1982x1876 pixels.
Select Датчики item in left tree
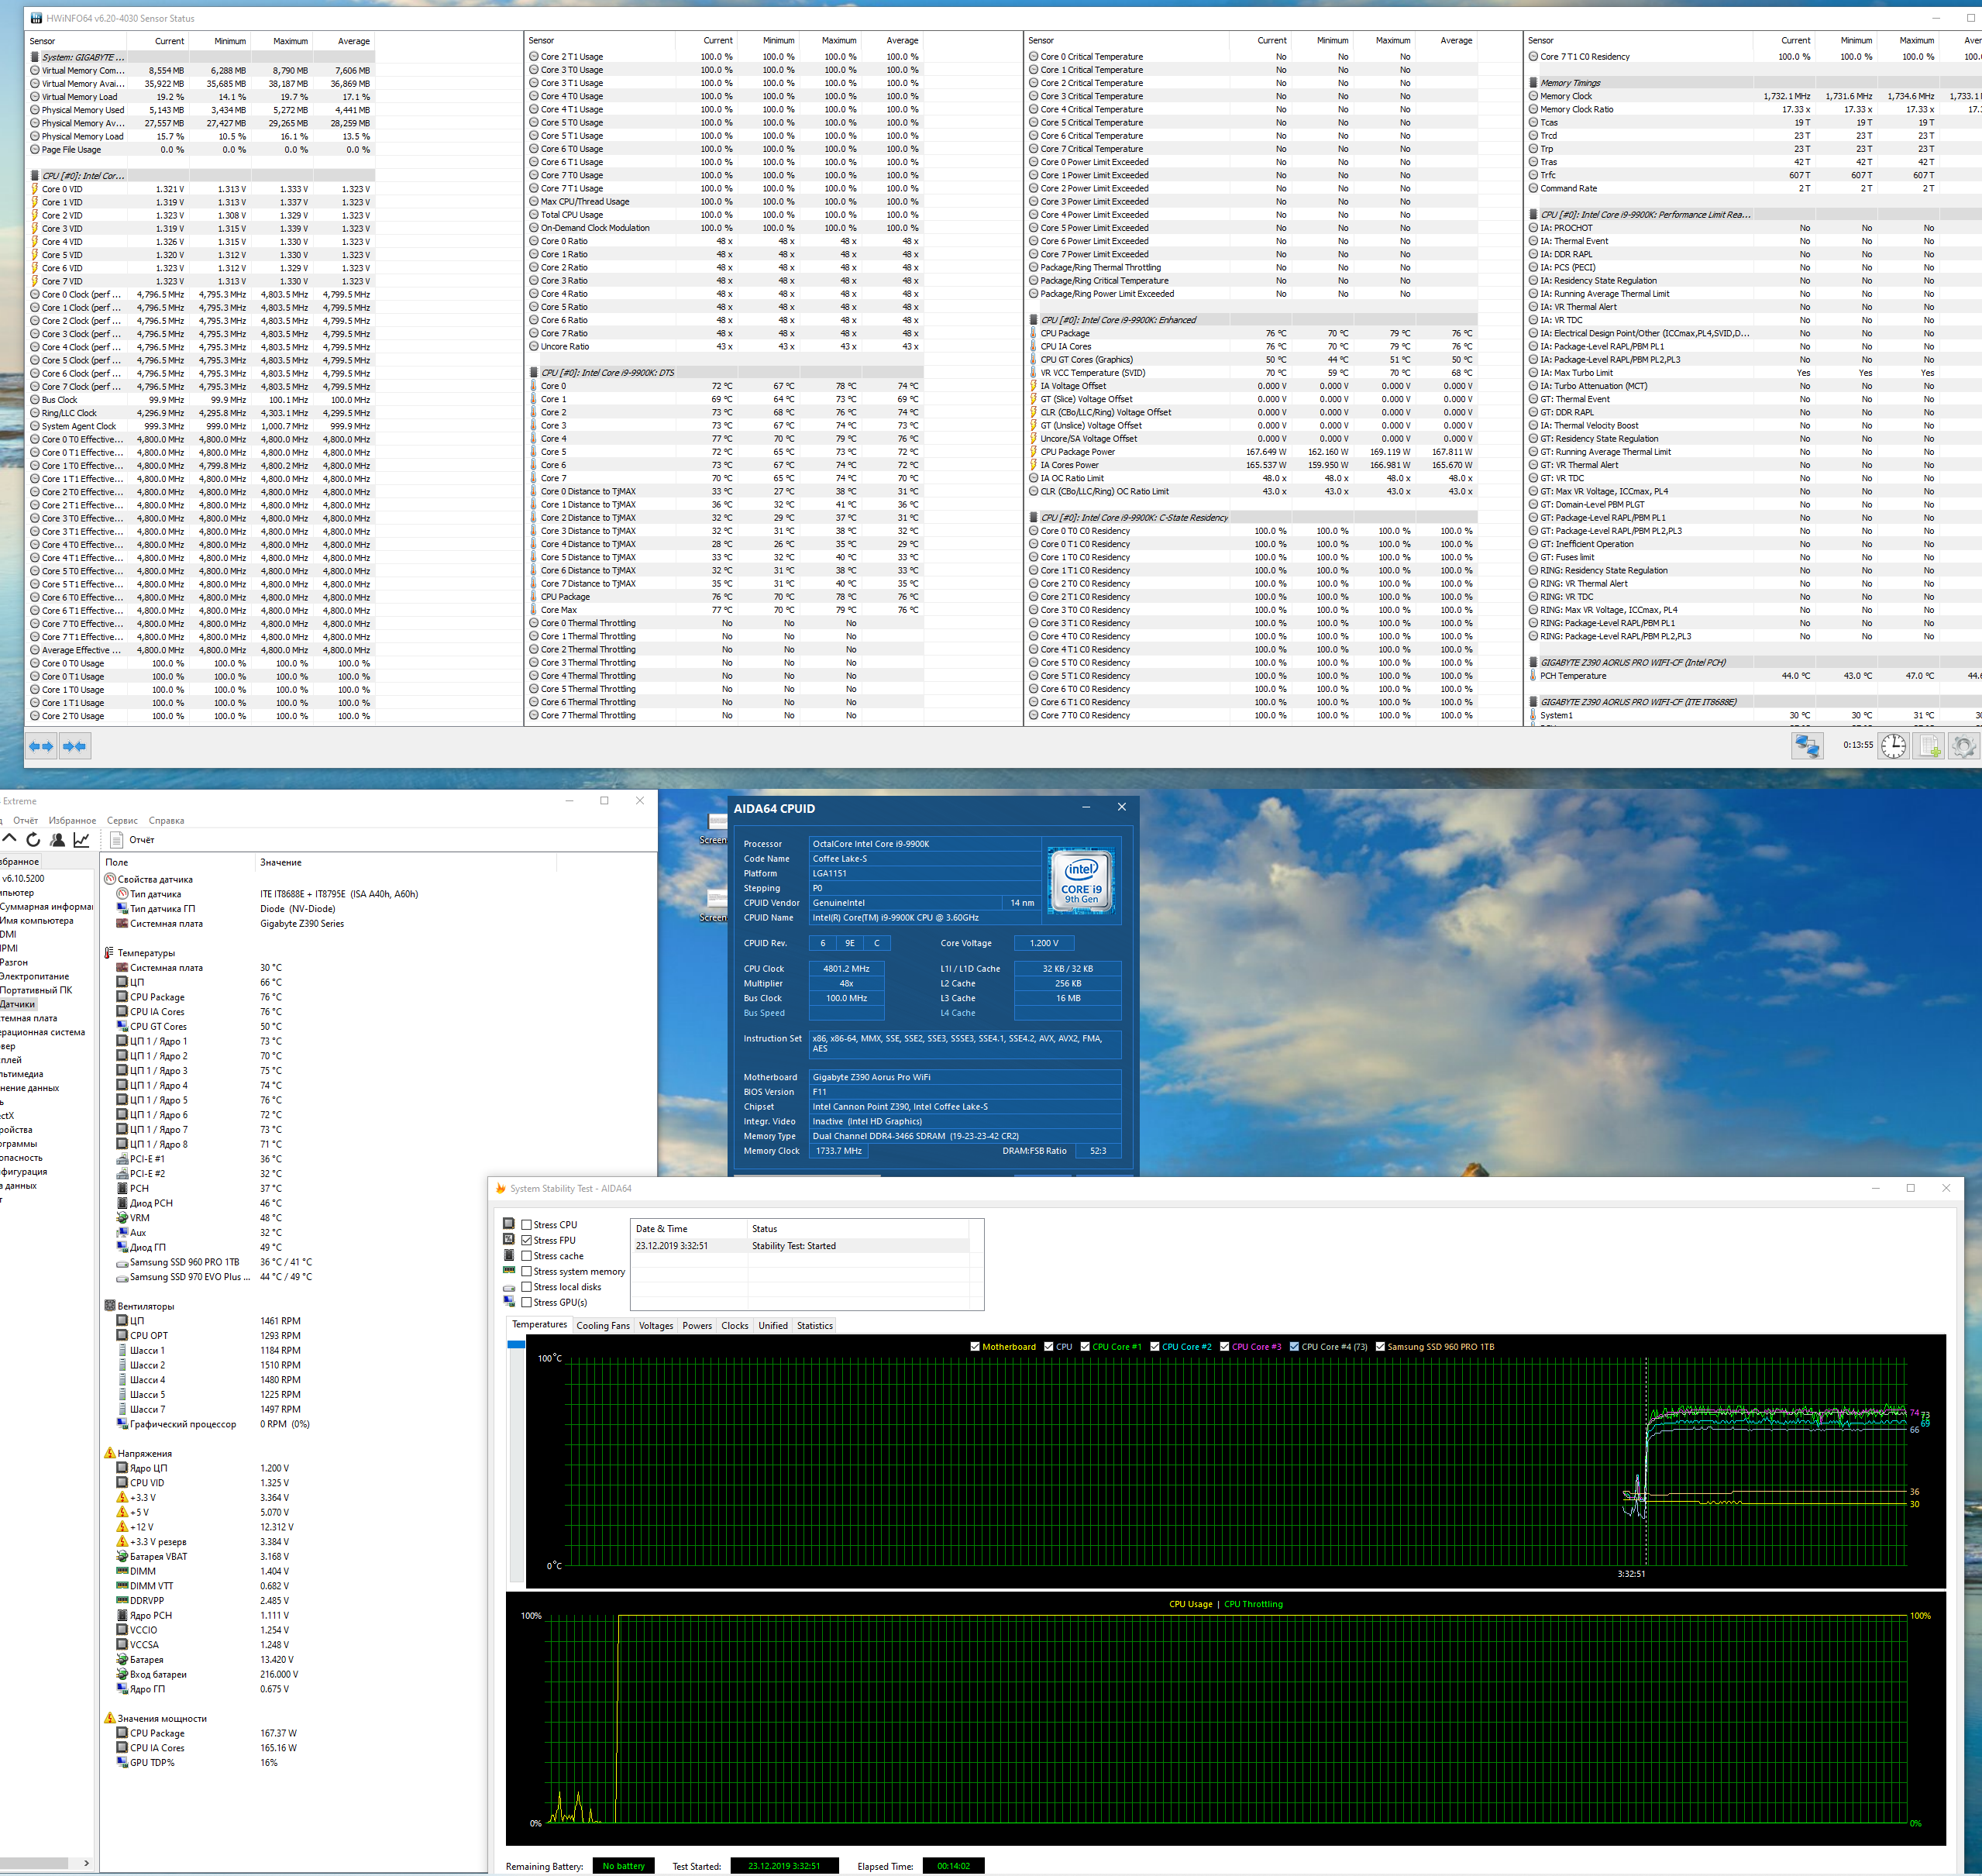(x=17, y=1004)
